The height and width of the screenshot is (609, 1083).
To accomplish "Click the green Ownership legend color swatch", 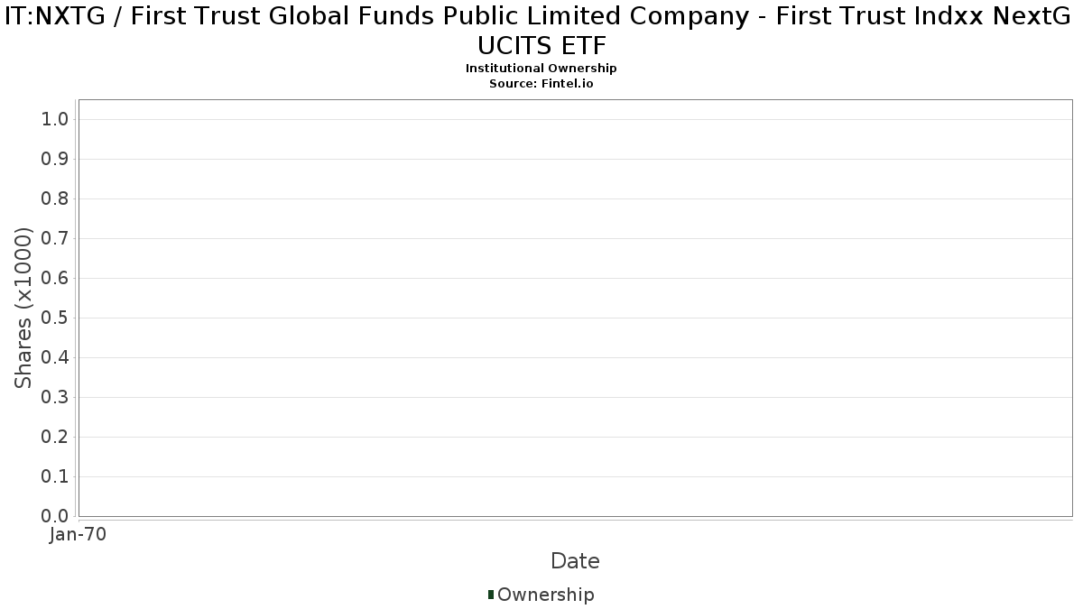I will point(491,595).
